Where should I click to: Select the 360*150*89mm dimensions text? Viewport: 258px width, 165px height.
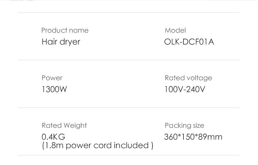(193, 137)
